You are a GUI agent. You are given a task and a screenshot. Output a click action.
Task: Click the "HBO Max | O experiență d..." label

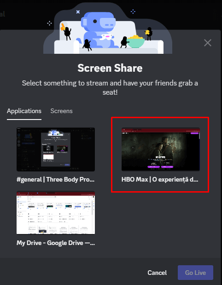[x=160, y=180]
